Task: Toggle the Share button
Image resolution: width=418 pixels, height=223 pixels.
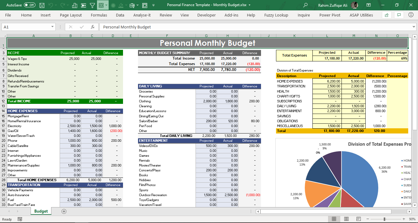Action: 386,15
